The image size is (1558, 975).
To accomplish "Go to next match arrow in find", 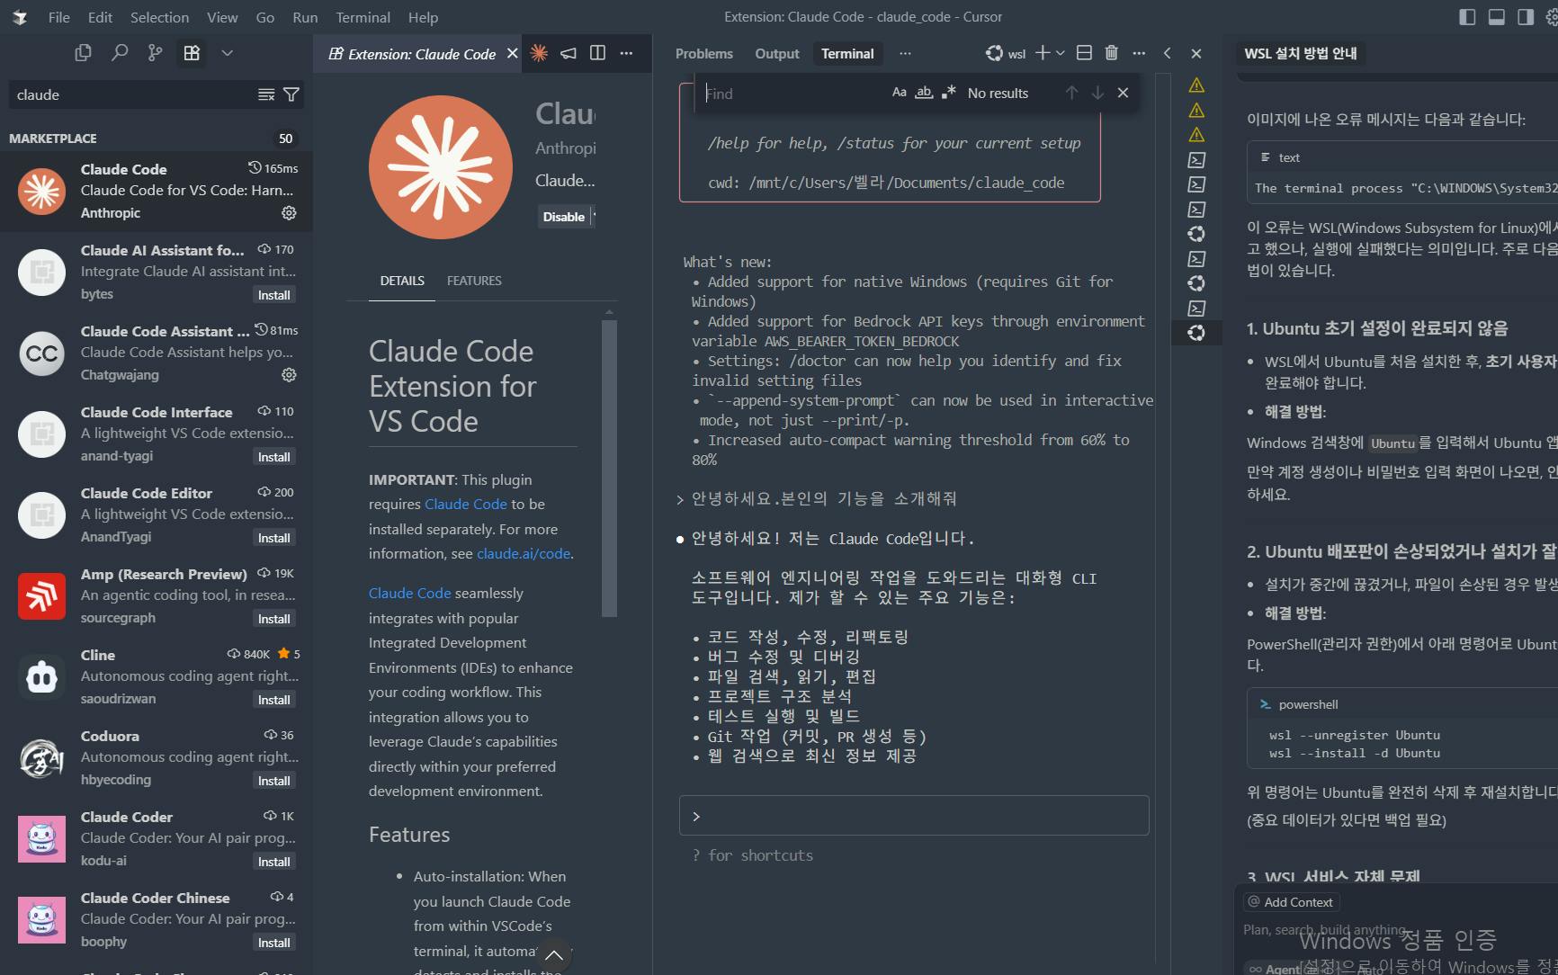I will 1097,93.
